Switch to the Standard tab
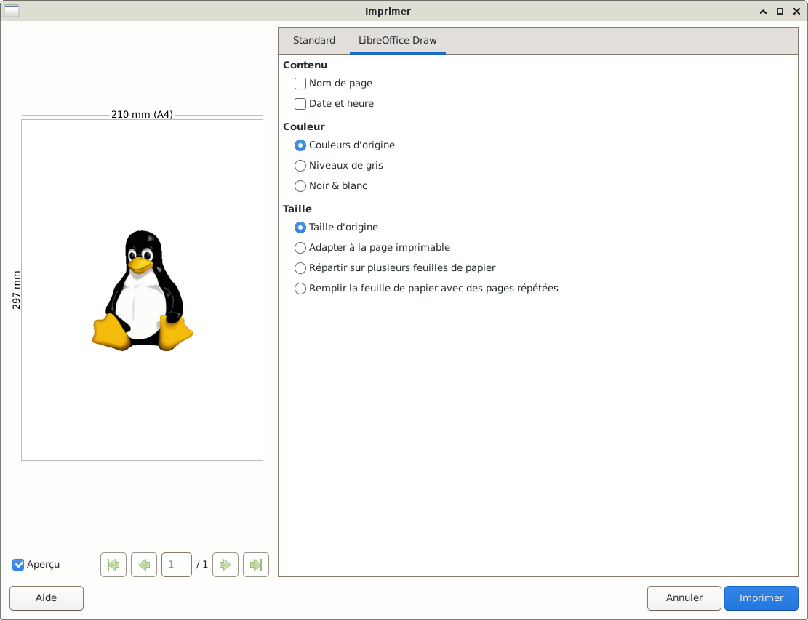Viewport: 808px width, 620px height. [x=314, y=40]
